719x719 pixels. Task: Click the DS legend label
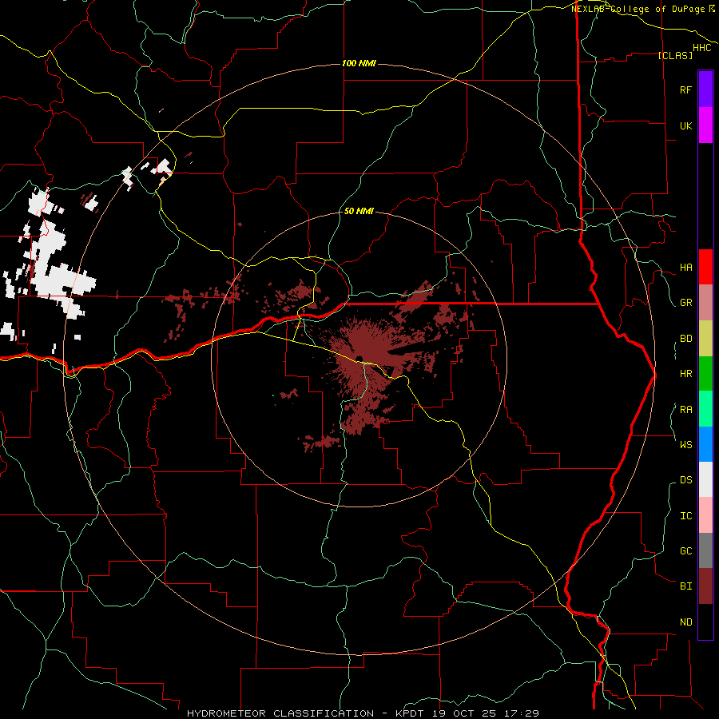(x=685, y=480)
